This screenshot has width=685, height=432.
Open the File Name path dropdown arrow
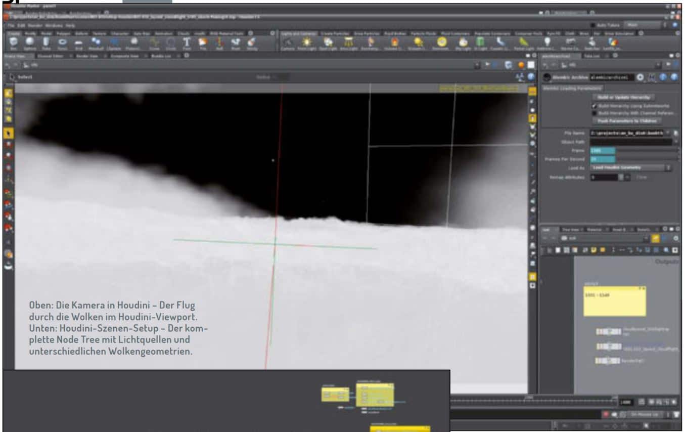(x=668, y=133)
